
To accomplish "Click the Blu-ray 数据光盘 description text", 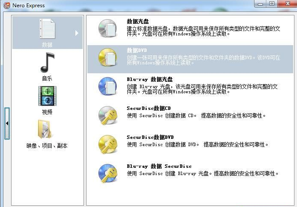I will tap(202, 89).
